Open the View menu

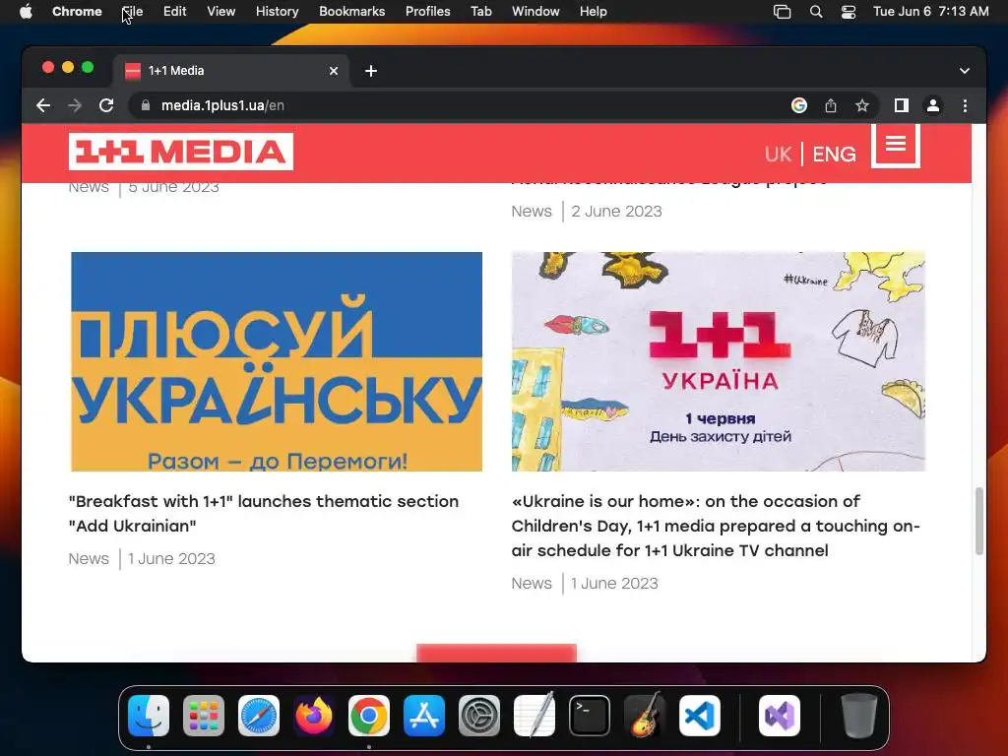coord(220,12)
